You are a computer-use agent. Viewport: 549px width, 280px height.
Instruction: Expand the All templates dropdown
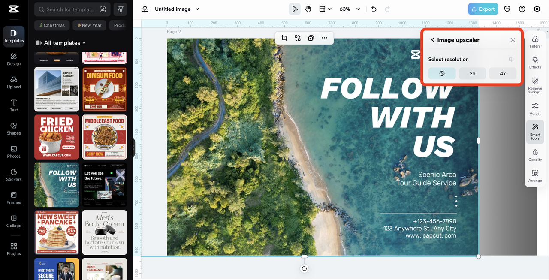61,43
